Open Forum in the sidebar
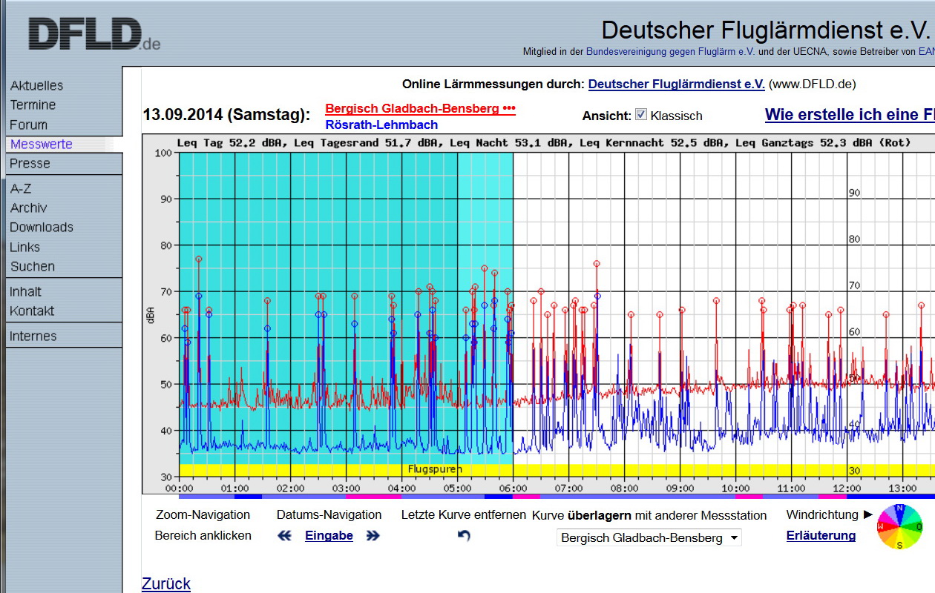The width and height of the screenshot is (935, 593). click(x=29, y=125)
